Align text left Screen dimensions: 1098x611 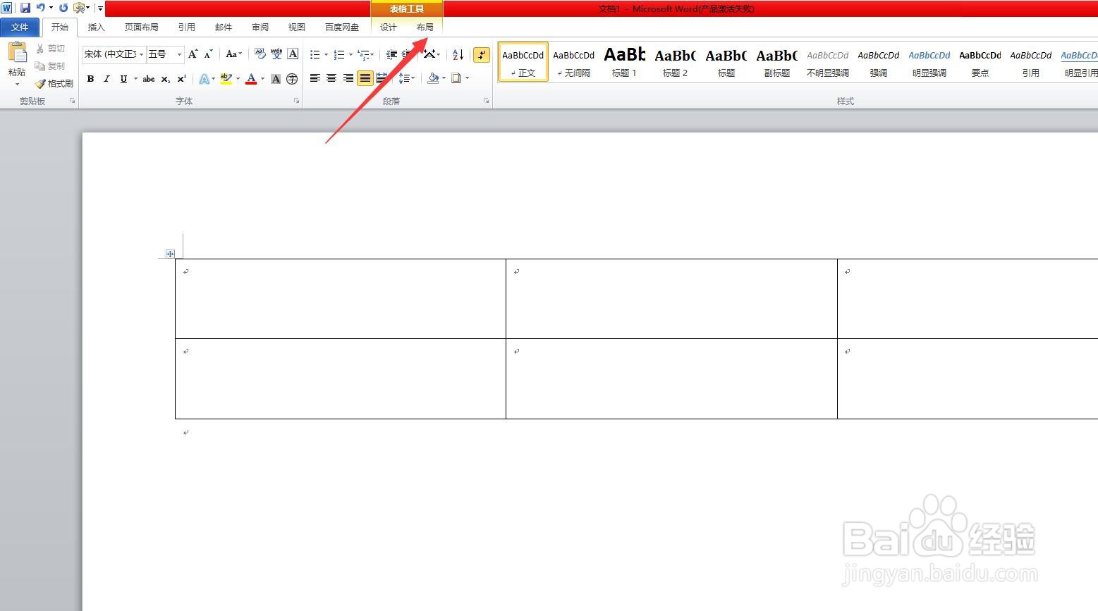[315, 78]
